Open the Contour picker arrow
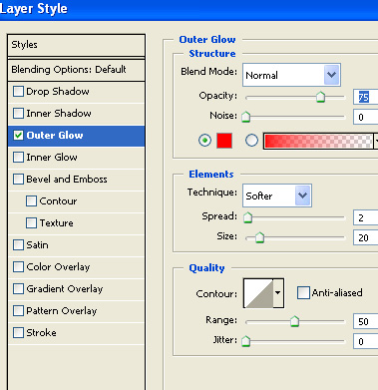The height and width of the screenshot is (390, 378). point(278,293)
